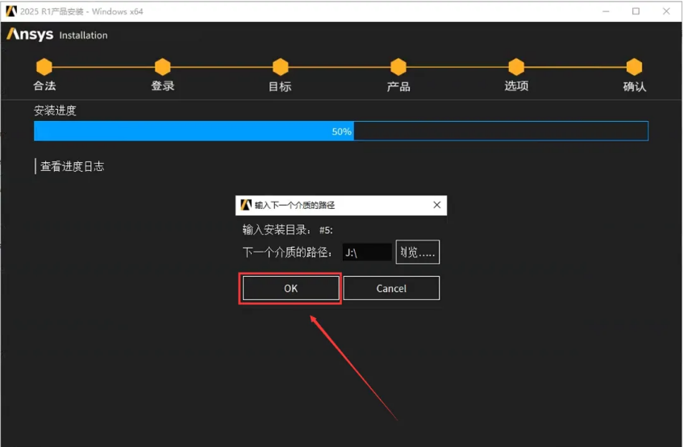
Task: Click the Installation header text
Action: (83, 36)
